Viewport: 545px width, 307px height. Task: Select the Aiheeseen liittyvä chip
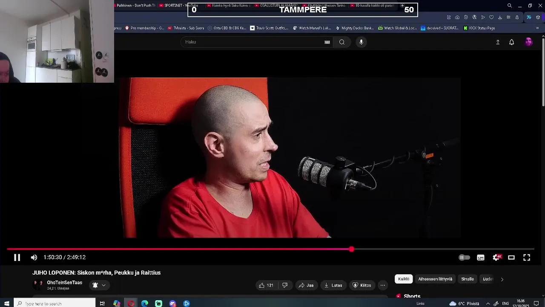435,279
